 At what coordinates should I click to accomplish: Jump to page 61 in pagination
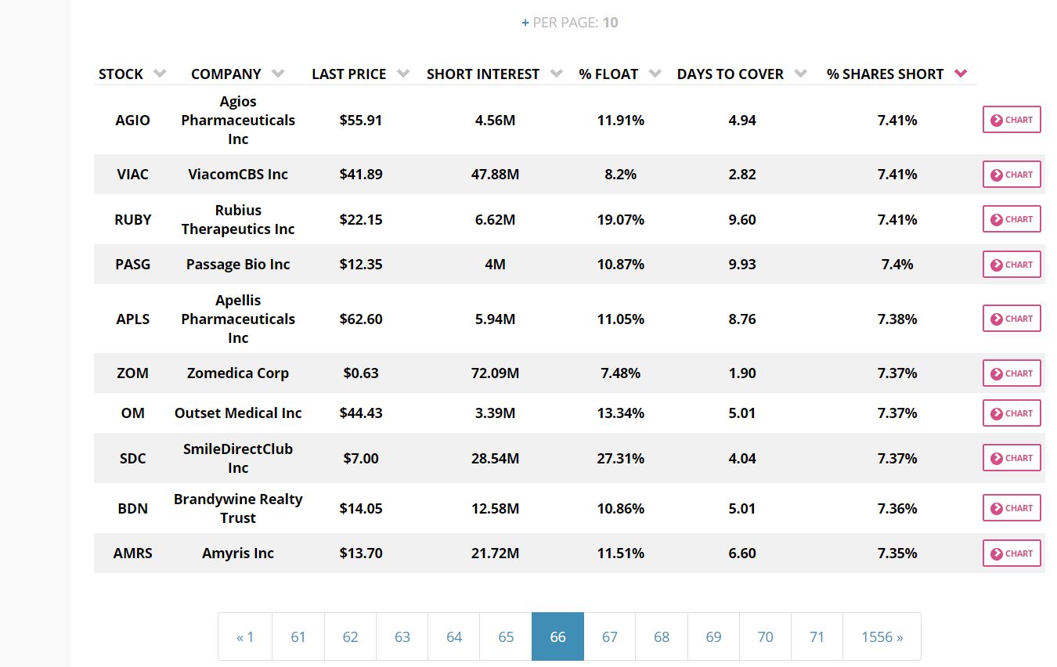(298, 636)
